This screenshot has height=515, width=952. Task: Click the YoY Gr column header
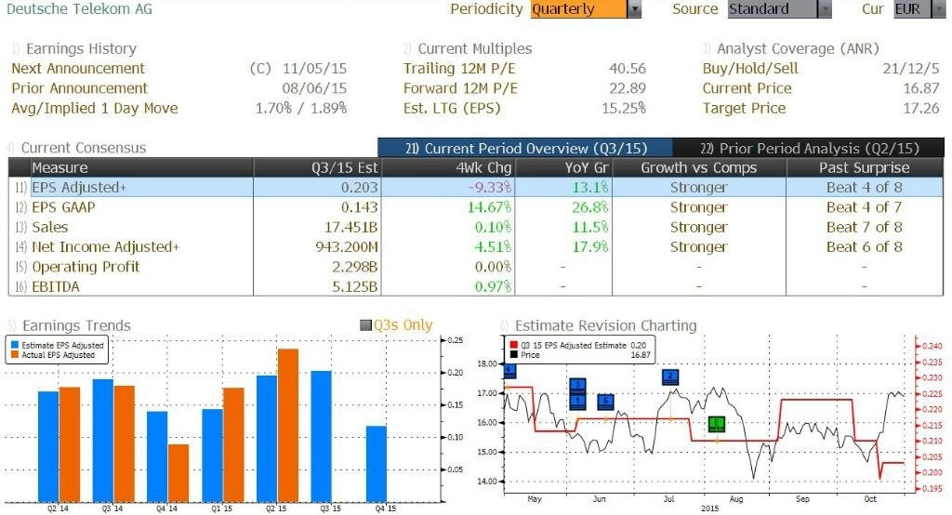[x=563, y=167]
